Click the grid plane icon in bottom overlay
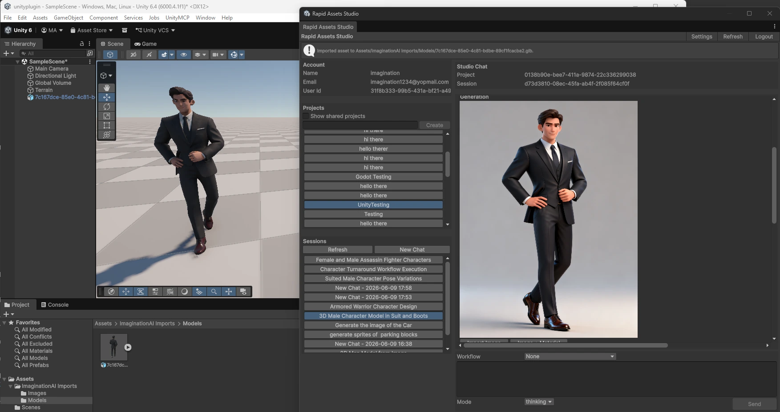Screen dimensions: 780x412 pos(199,292)
